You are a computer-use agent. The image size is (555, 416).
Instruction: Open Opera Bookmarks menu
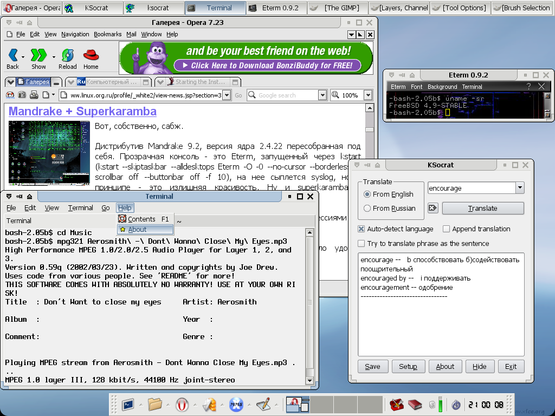(x=108, y=34)
